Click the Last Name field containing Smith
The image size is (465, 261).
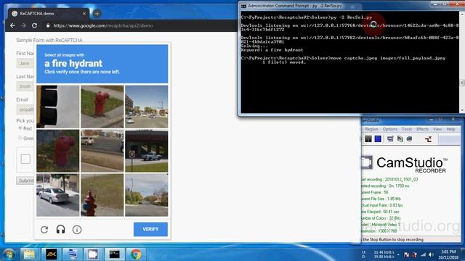pyautogui.click(x=25, y=86)
